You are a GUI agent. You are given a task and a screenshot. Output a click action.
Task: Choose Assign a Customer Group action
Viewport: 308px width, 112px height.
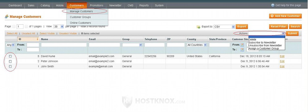(x=263, y=48)
